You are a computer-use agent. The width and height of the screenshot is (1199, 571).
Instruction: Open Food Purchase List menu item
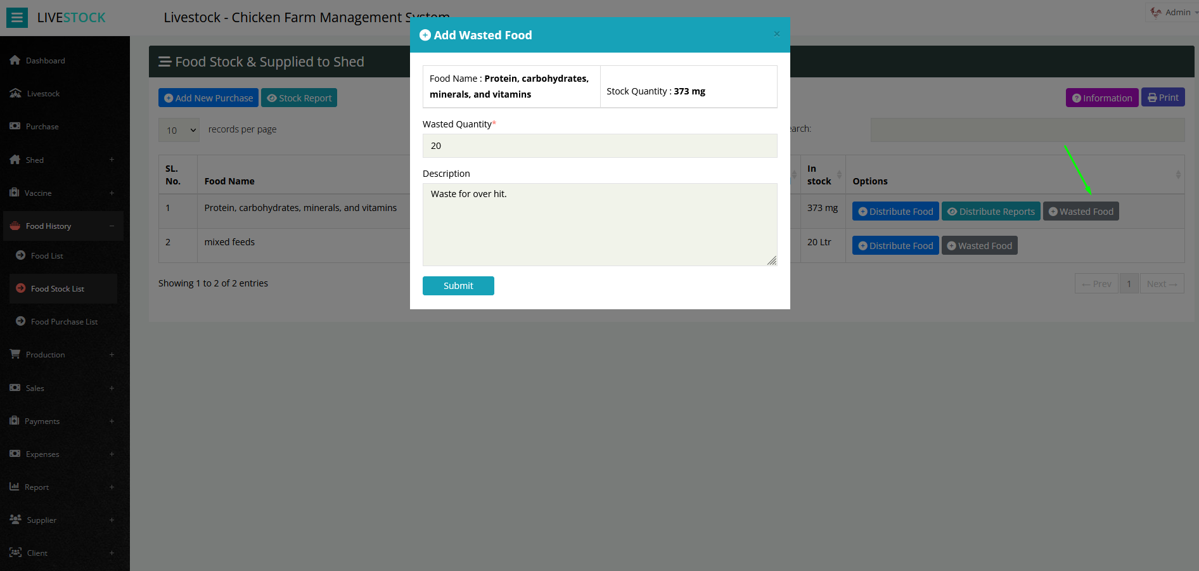(64, 322)
